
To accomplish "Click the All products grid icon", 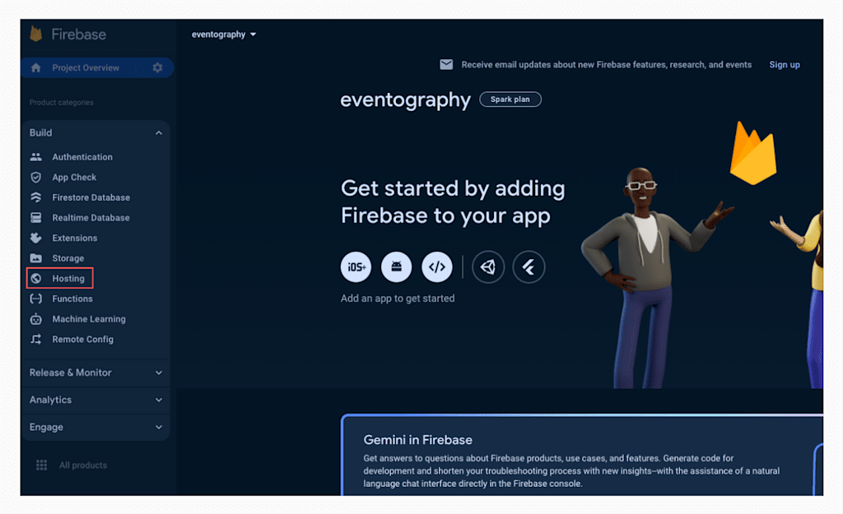I will pos(41,465).
